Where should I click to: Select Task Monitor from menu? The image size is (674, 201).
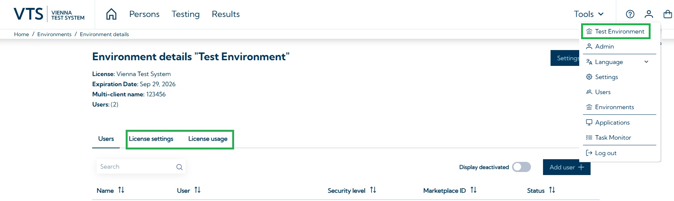coord(613,138)
